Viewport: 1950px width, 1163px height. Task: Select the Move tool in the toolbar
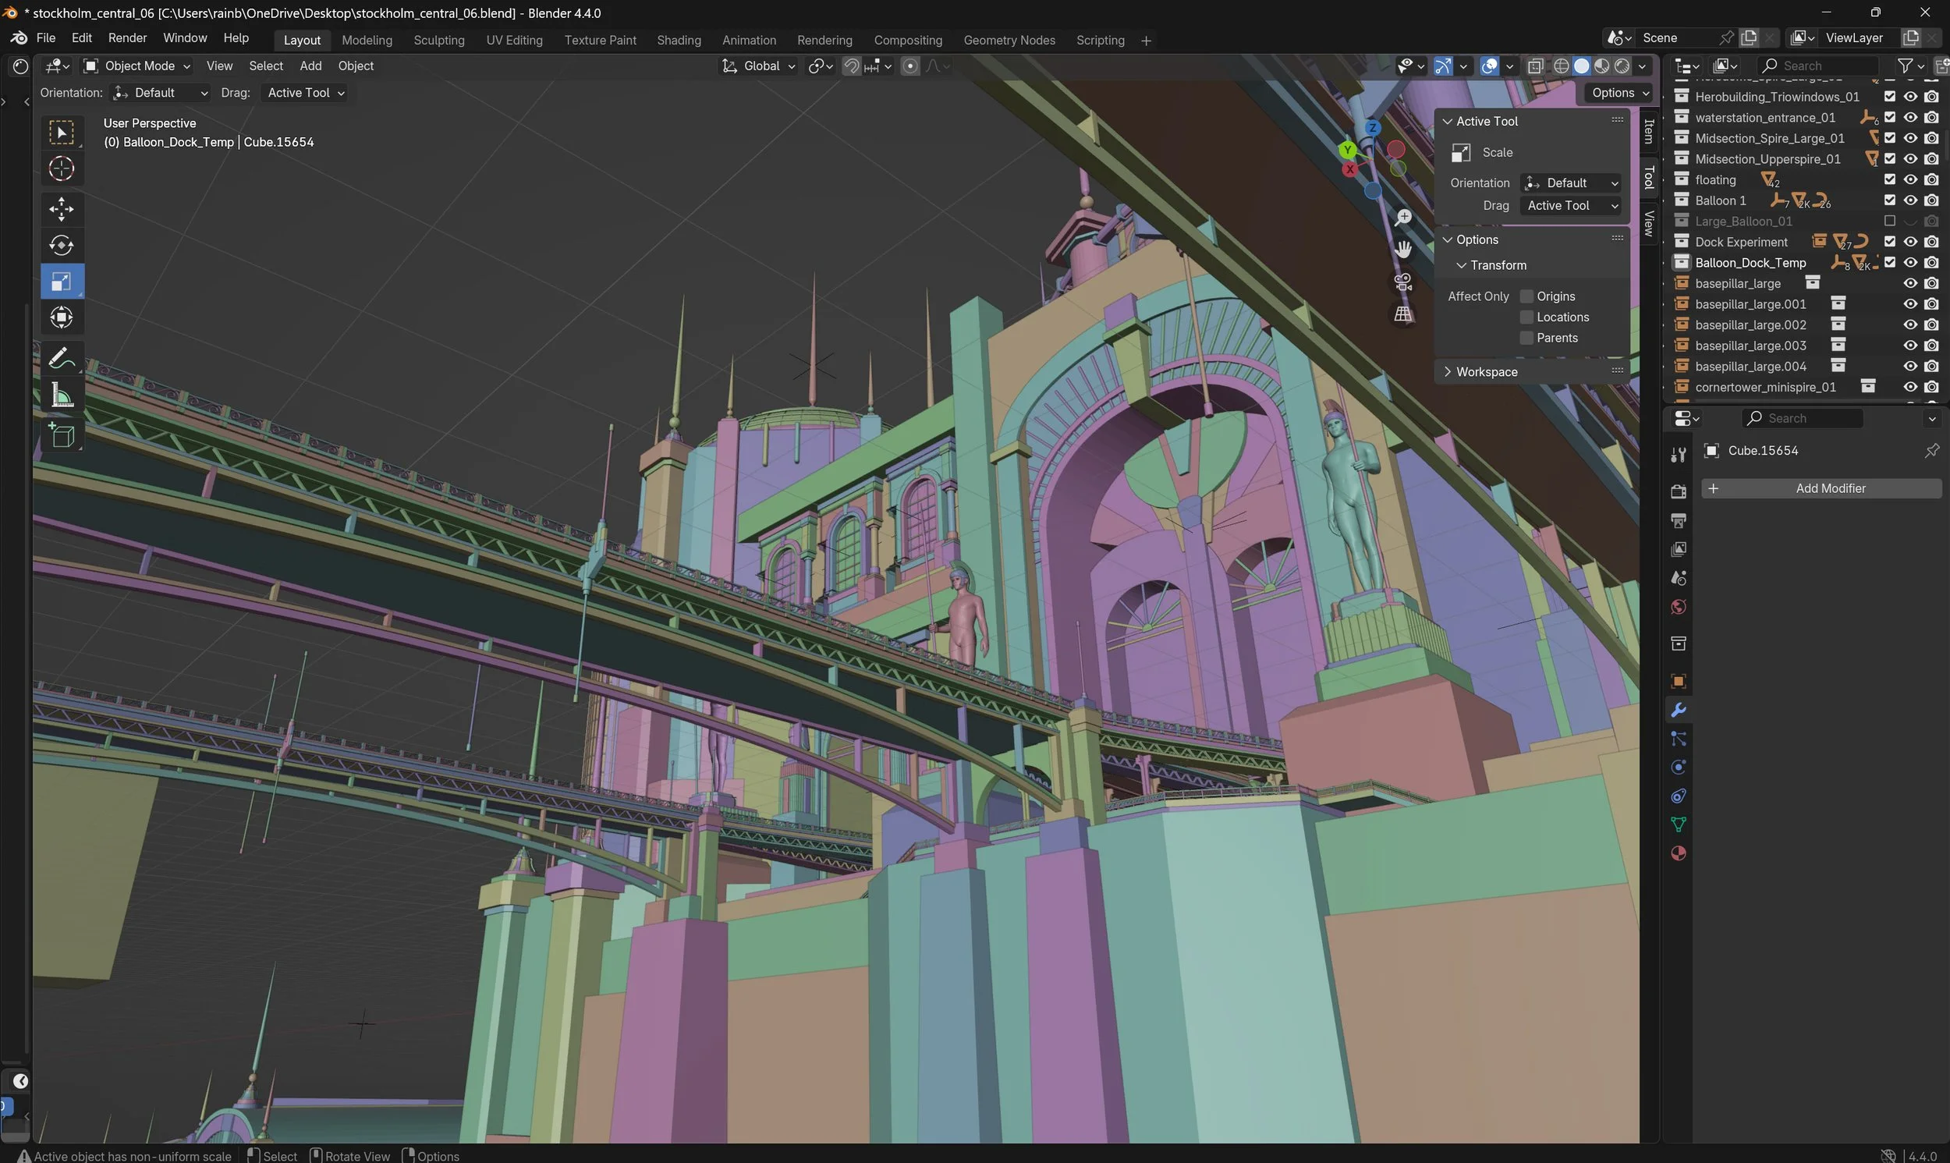pyautogui.click(x=62, y=209)
